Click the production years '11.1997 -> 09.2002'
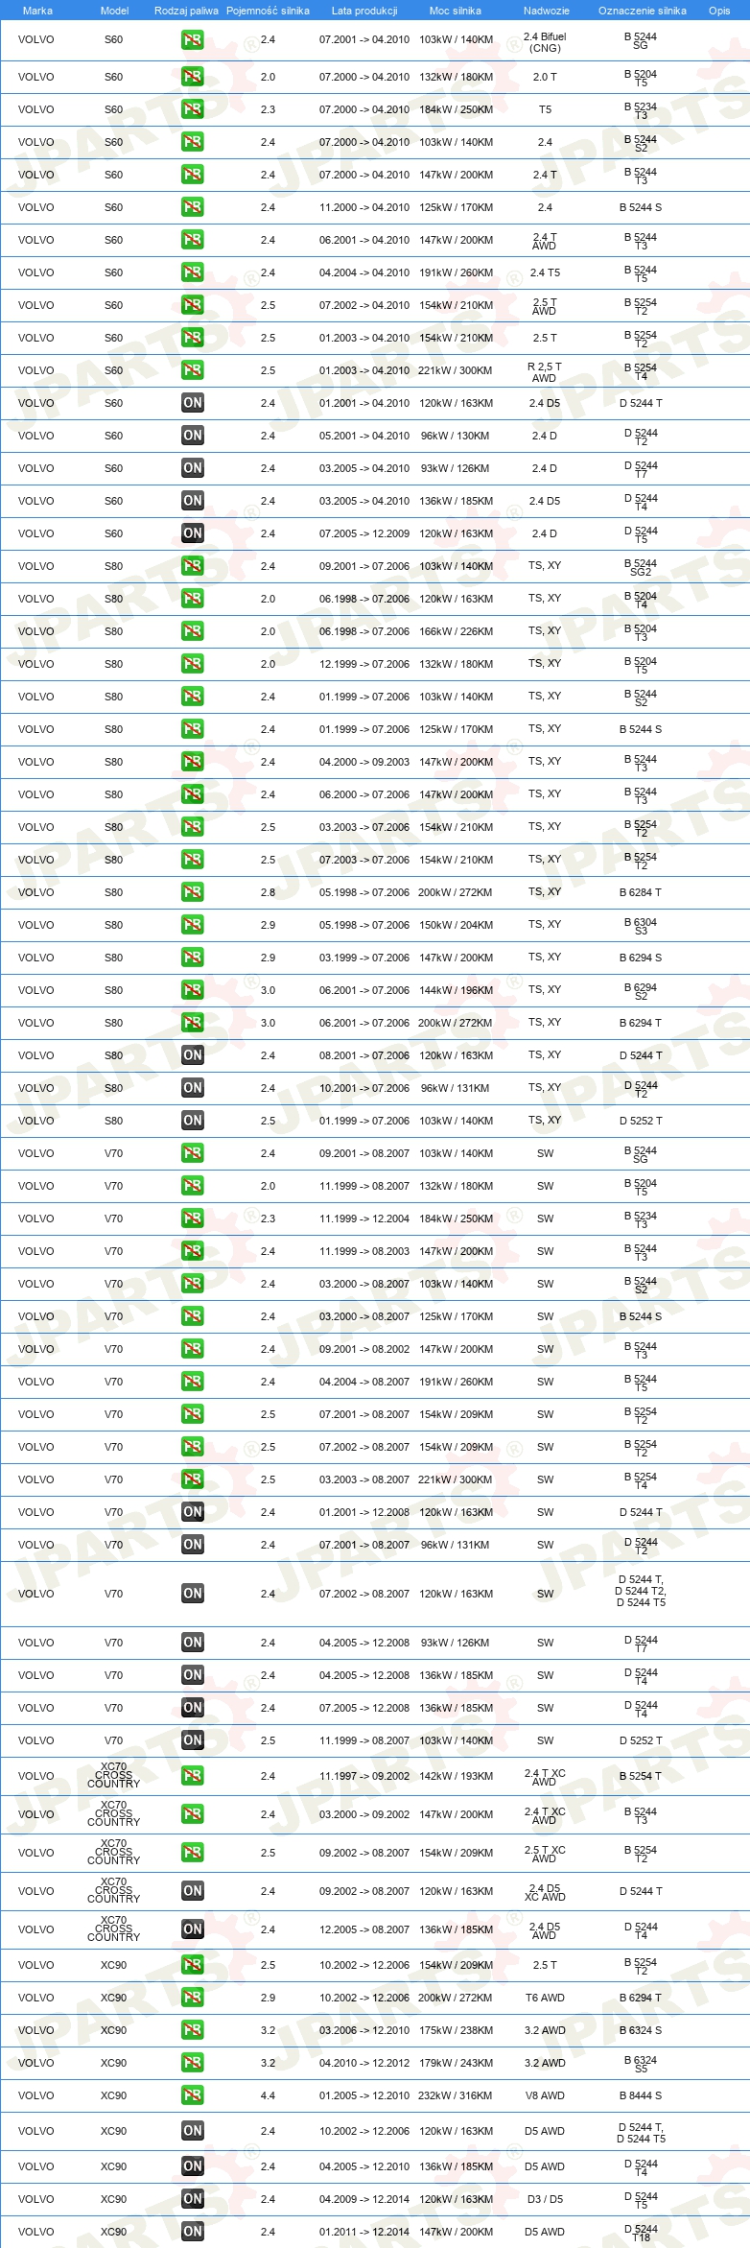The height and width of the screenshot is (2248, 750). tap(364, 1776)
